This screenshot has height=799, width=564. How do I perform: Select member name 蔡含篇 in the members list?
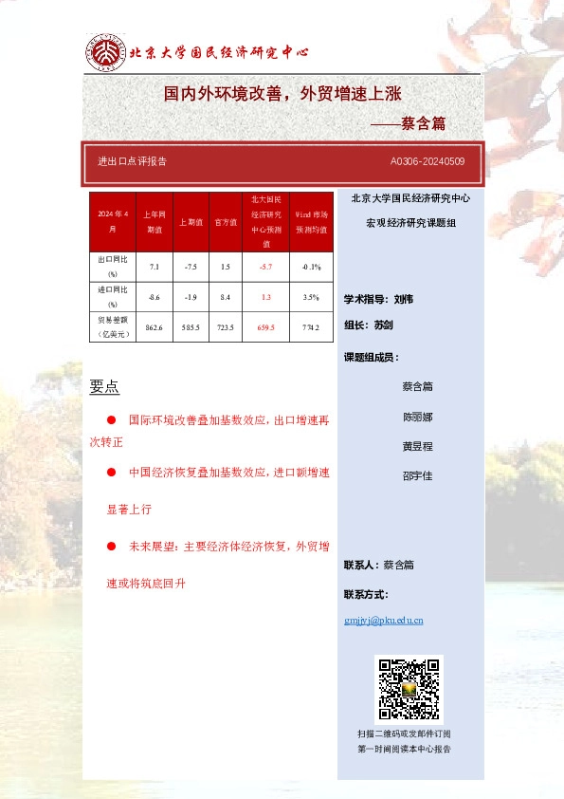pos(418,387)
